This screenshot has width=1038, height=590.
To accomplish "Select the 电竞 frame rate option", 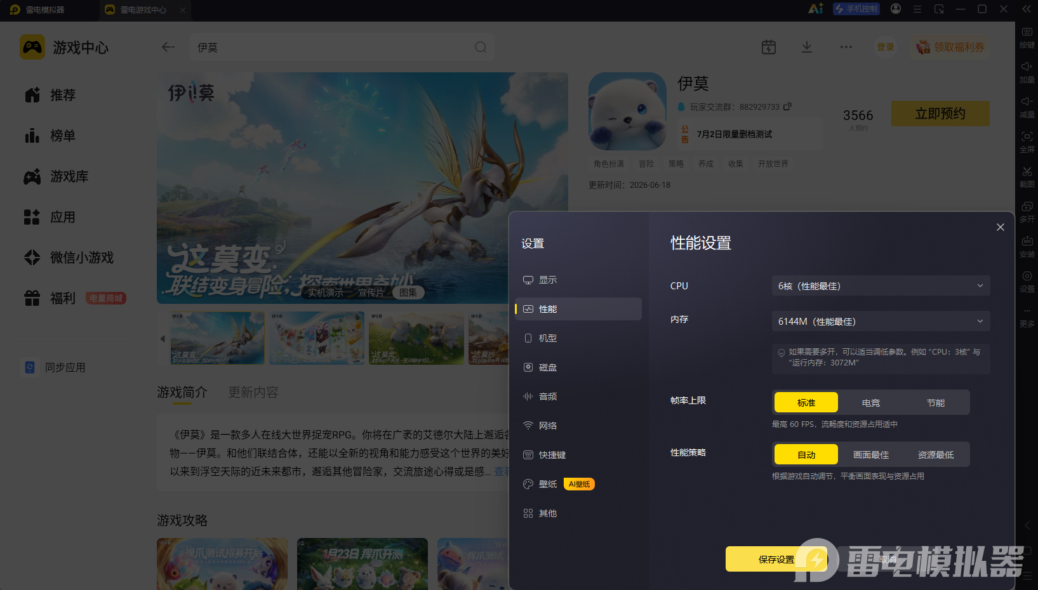I will [871, 402].
